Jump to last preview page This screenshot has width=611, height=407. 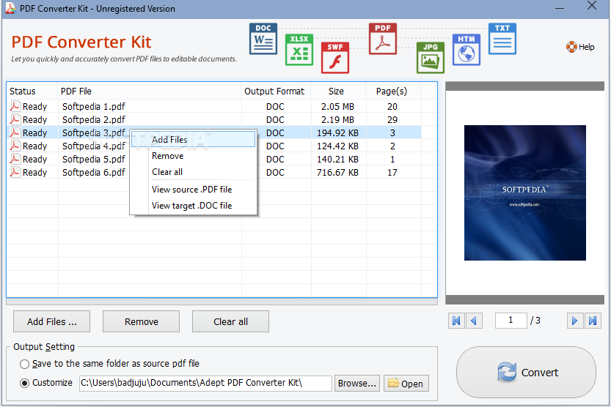(x=593, y=321)
